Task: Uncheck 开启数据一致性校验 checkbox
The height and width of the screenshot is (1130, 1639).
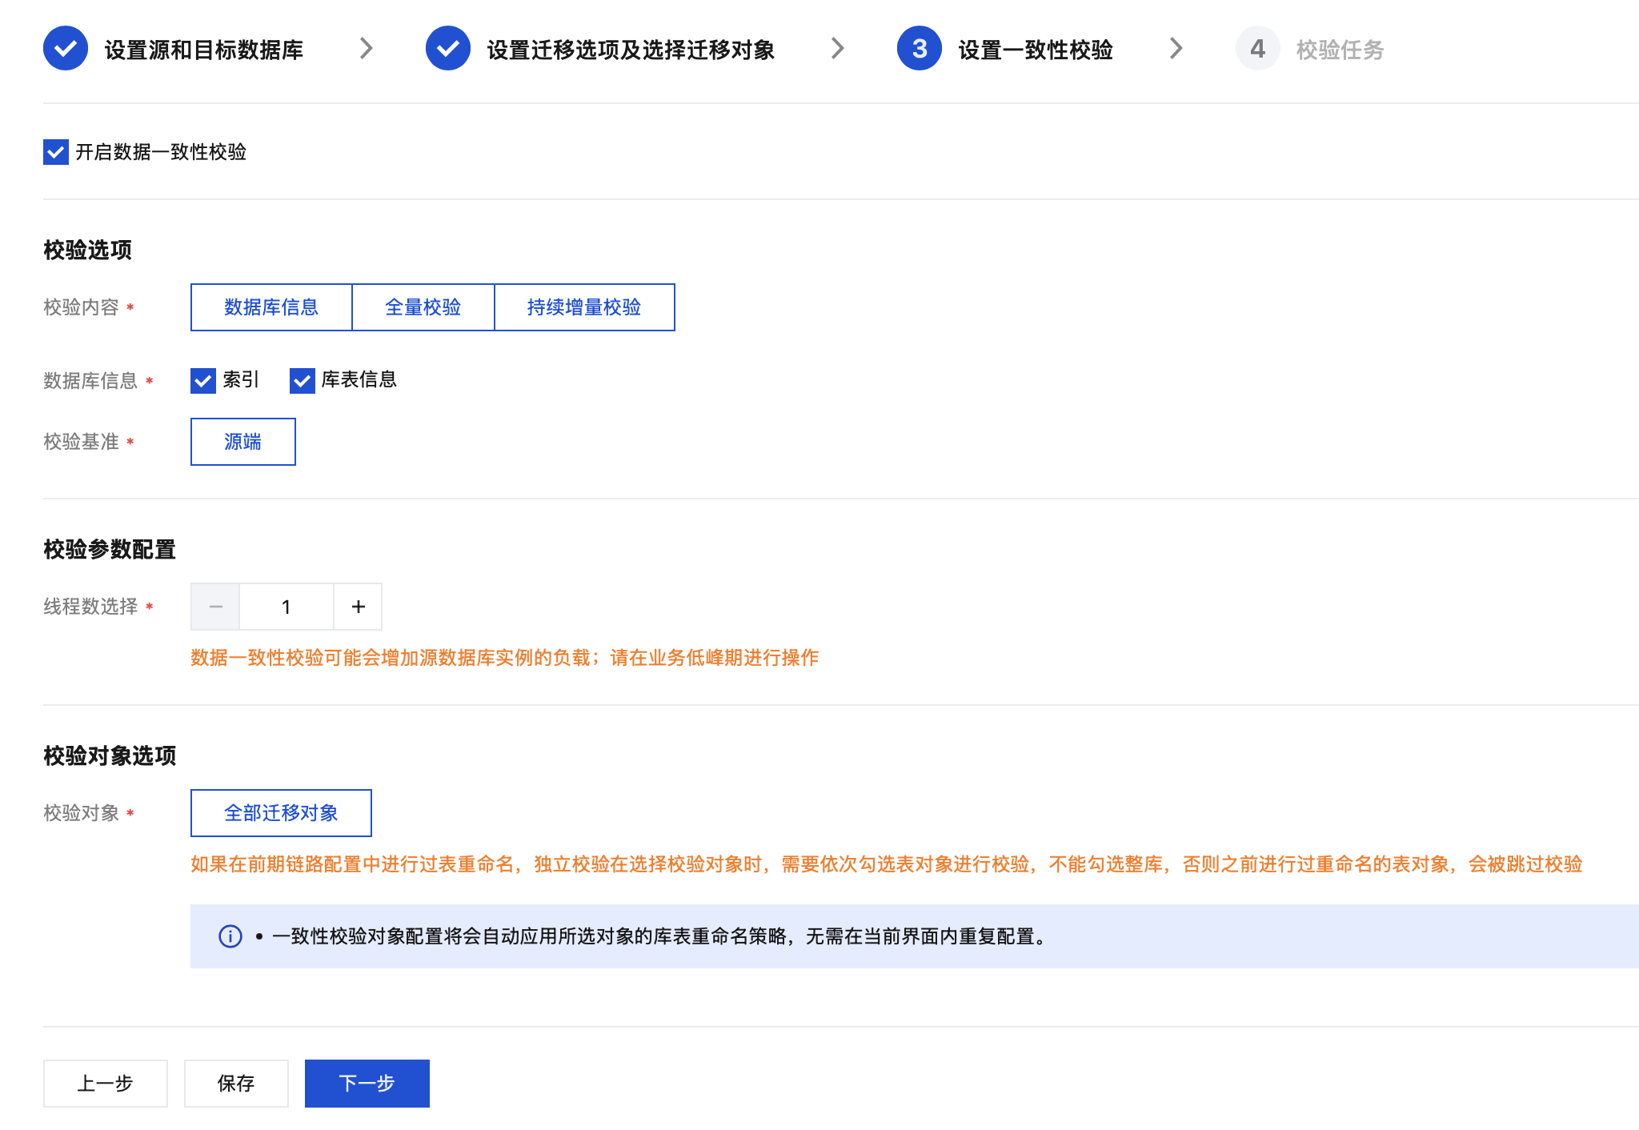Action: (56, 152)
